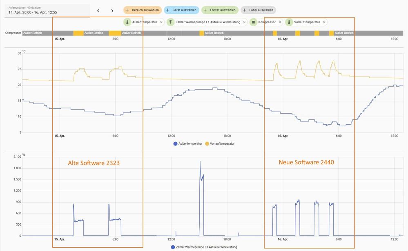Click the Kompressor chip square icon
Screen dimensions: 408x251
click(x=253, y=22)
